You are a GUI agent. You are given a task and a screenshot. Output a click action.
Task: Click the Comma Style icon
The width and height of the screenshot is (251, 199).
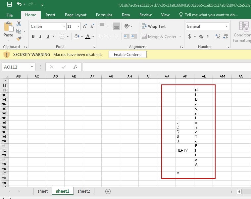tap(208, 36)
